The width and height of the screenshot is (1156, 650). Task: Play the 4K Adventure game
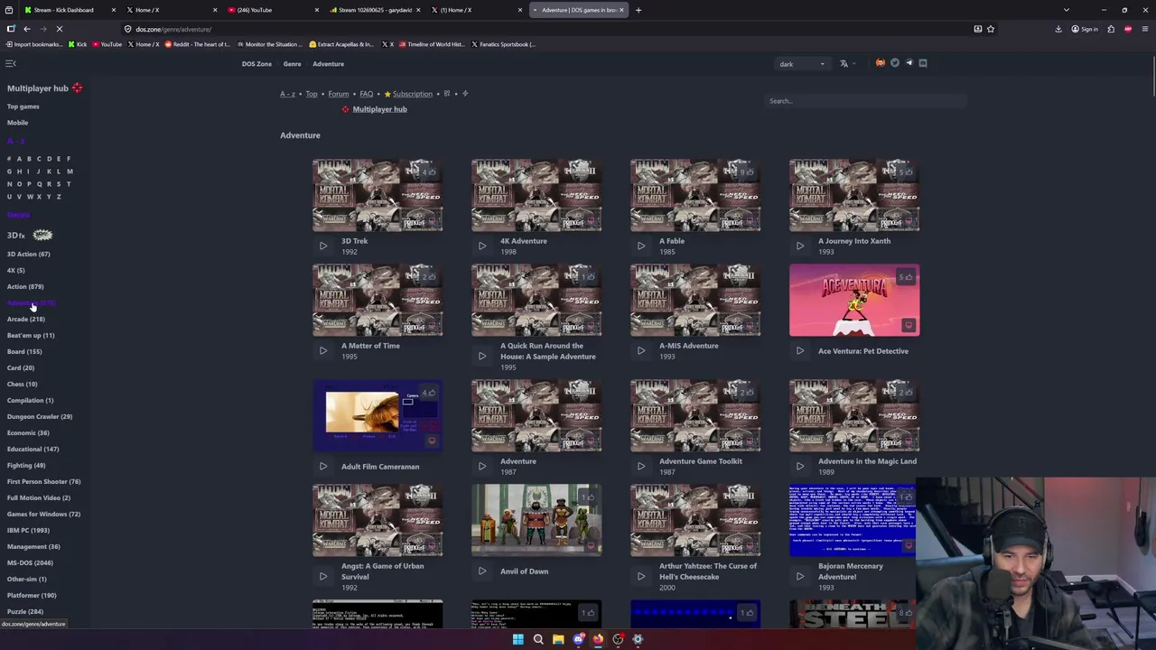(x=482, y=246)
